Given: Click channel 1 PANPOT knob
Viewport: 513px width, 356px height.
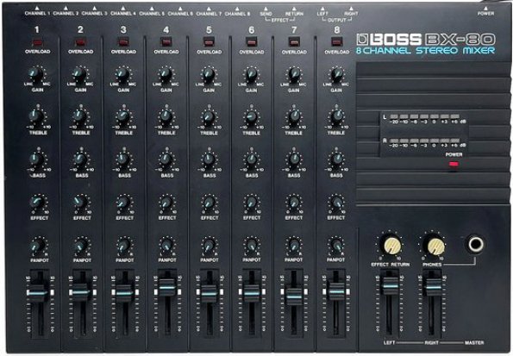Looking at the screenshot, I should click(38, 246).
